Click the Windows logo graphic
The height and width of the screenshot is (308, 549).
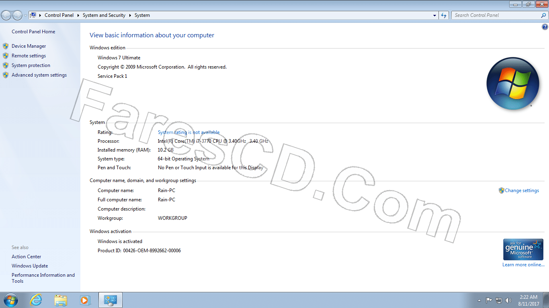(x=512, y=83)
